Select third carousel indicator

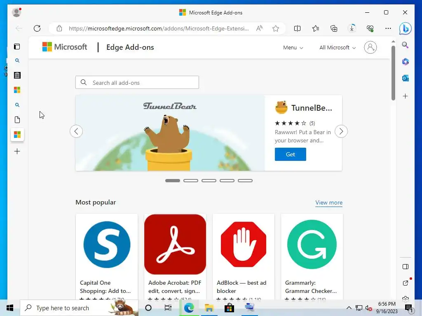click(x=209, y=181)
